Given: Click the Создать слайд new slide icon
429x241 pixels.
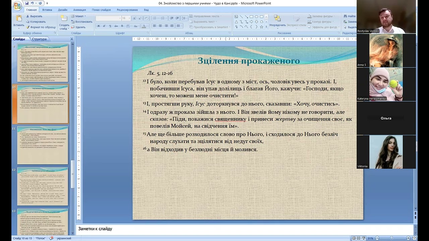Looking at the screenshot, I should (x=64, y=19).
